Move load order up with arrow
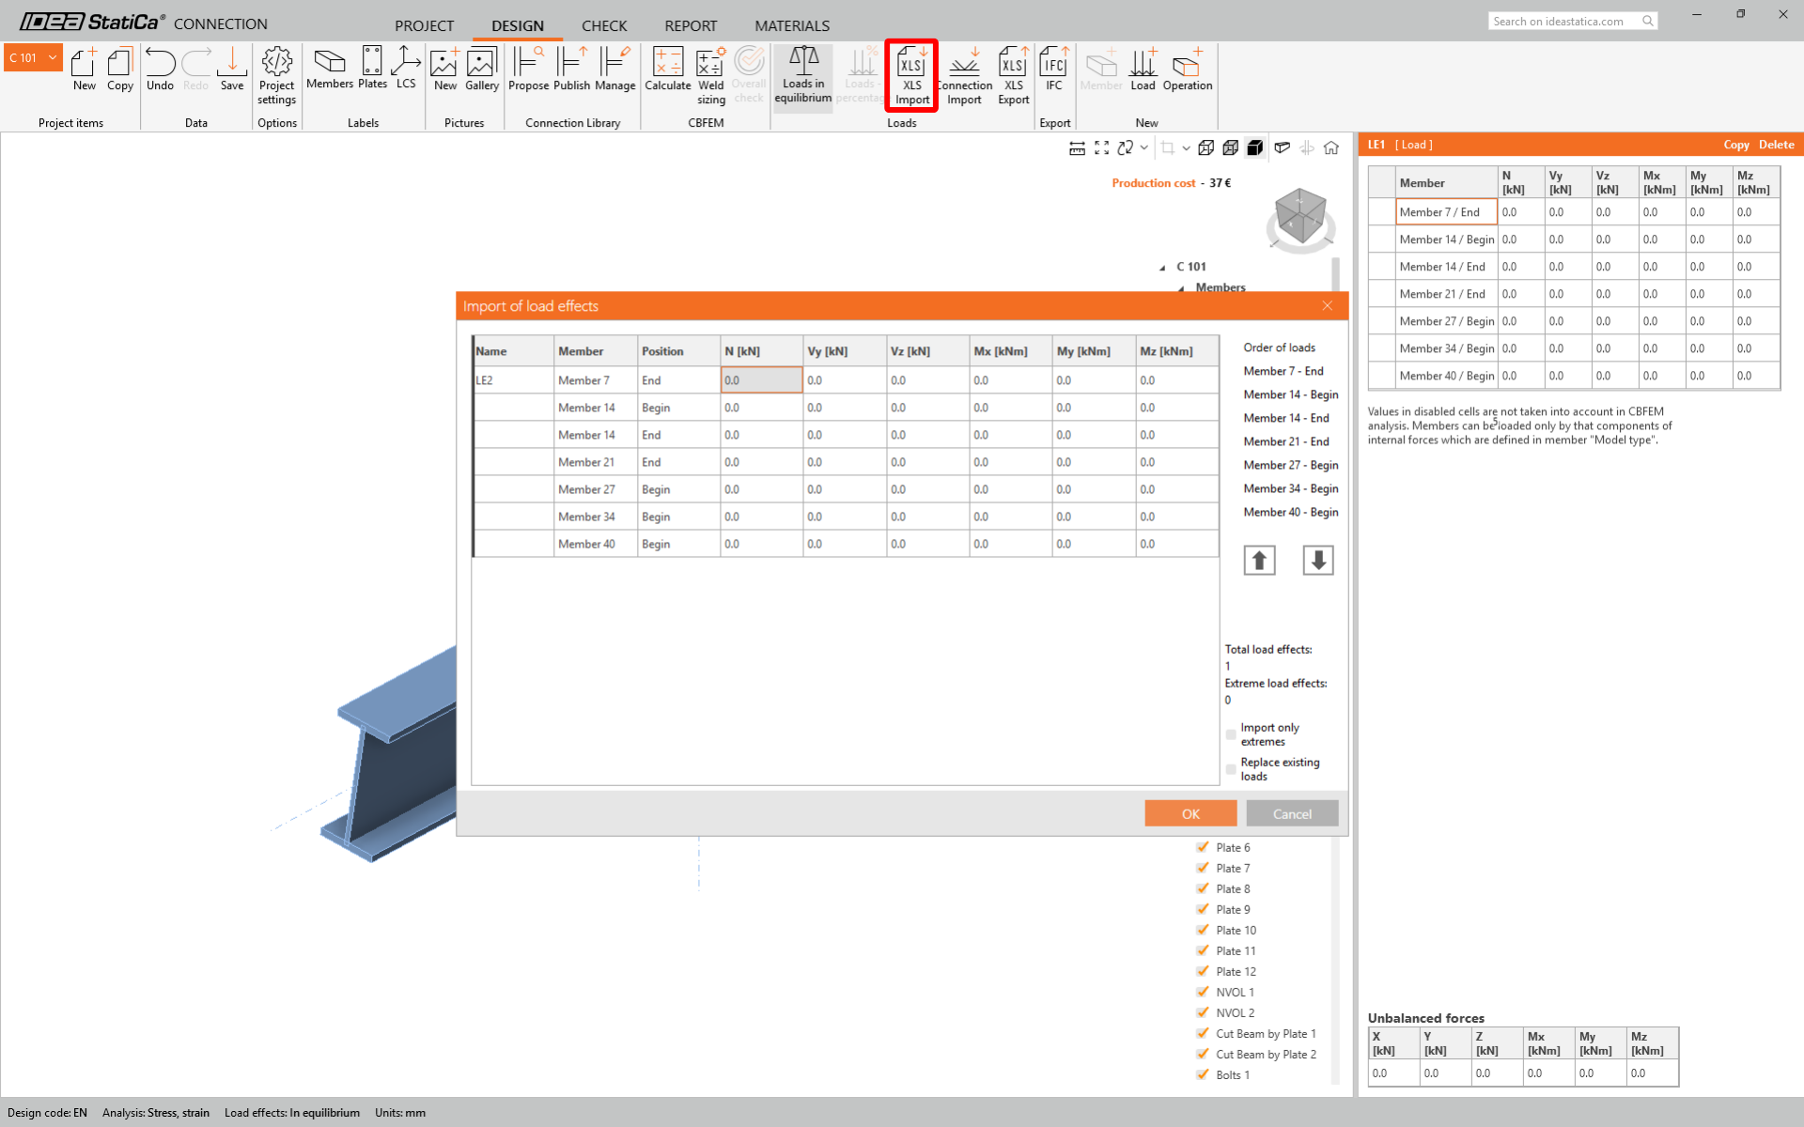 [x=1259, y=561]
